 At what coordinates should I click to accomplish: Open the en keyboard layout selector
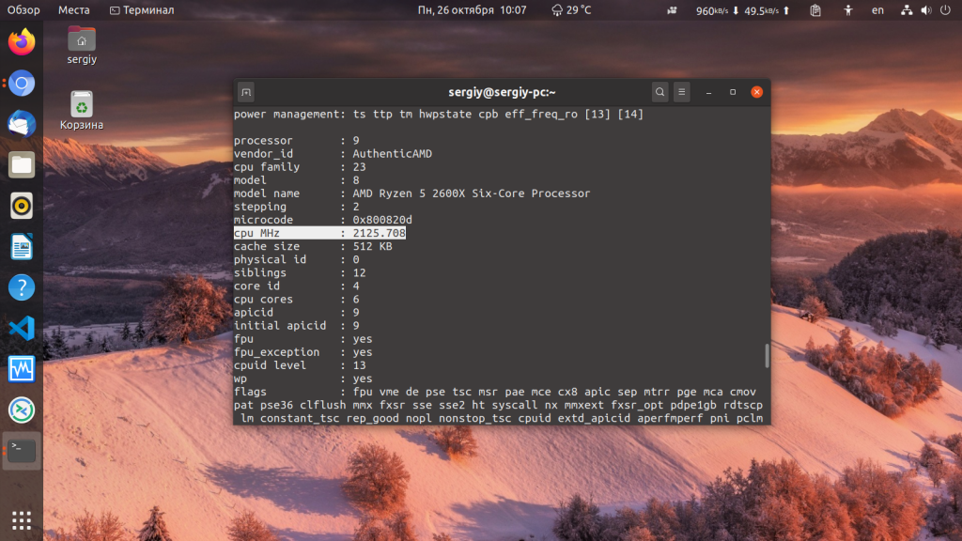(x=878, y=9)
